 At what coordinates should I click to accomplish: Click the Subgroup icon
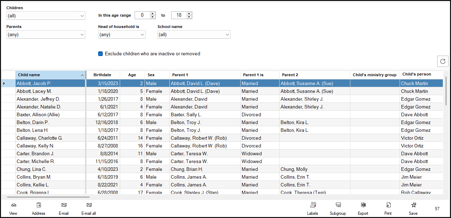coord(338,205)
